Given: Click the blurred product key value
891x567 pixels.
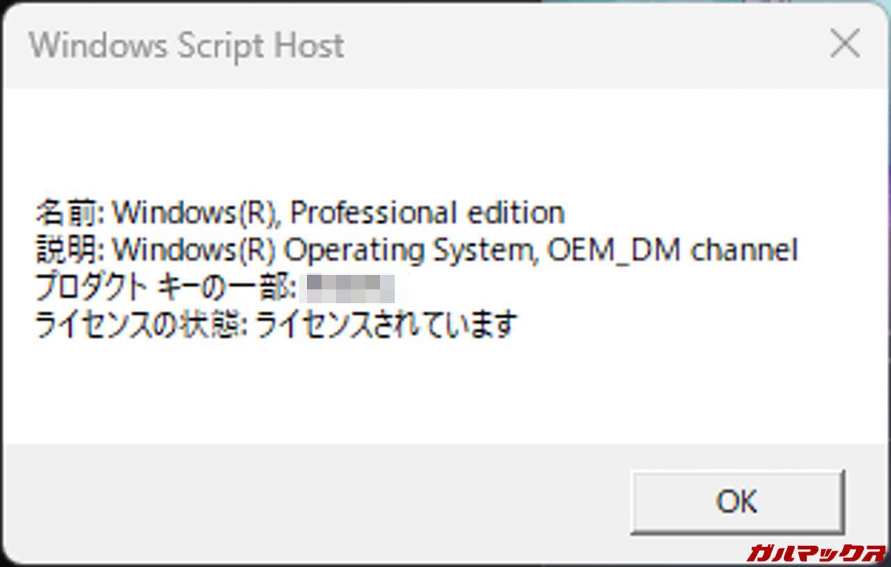Looking at the screenshot, I should tap(351, 287).
